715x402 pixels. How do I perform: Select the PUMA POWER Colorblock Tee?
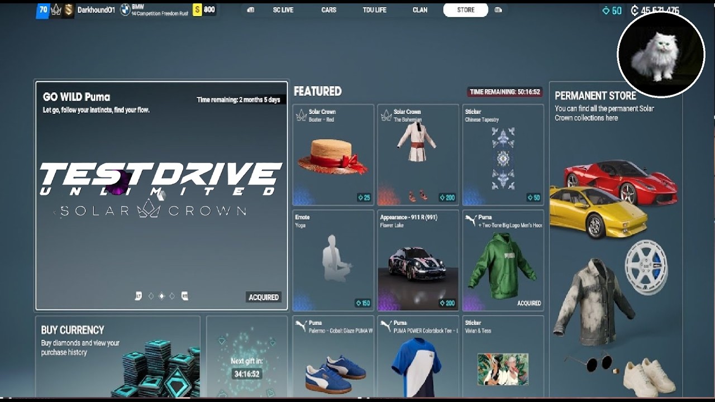click(418, 357)
